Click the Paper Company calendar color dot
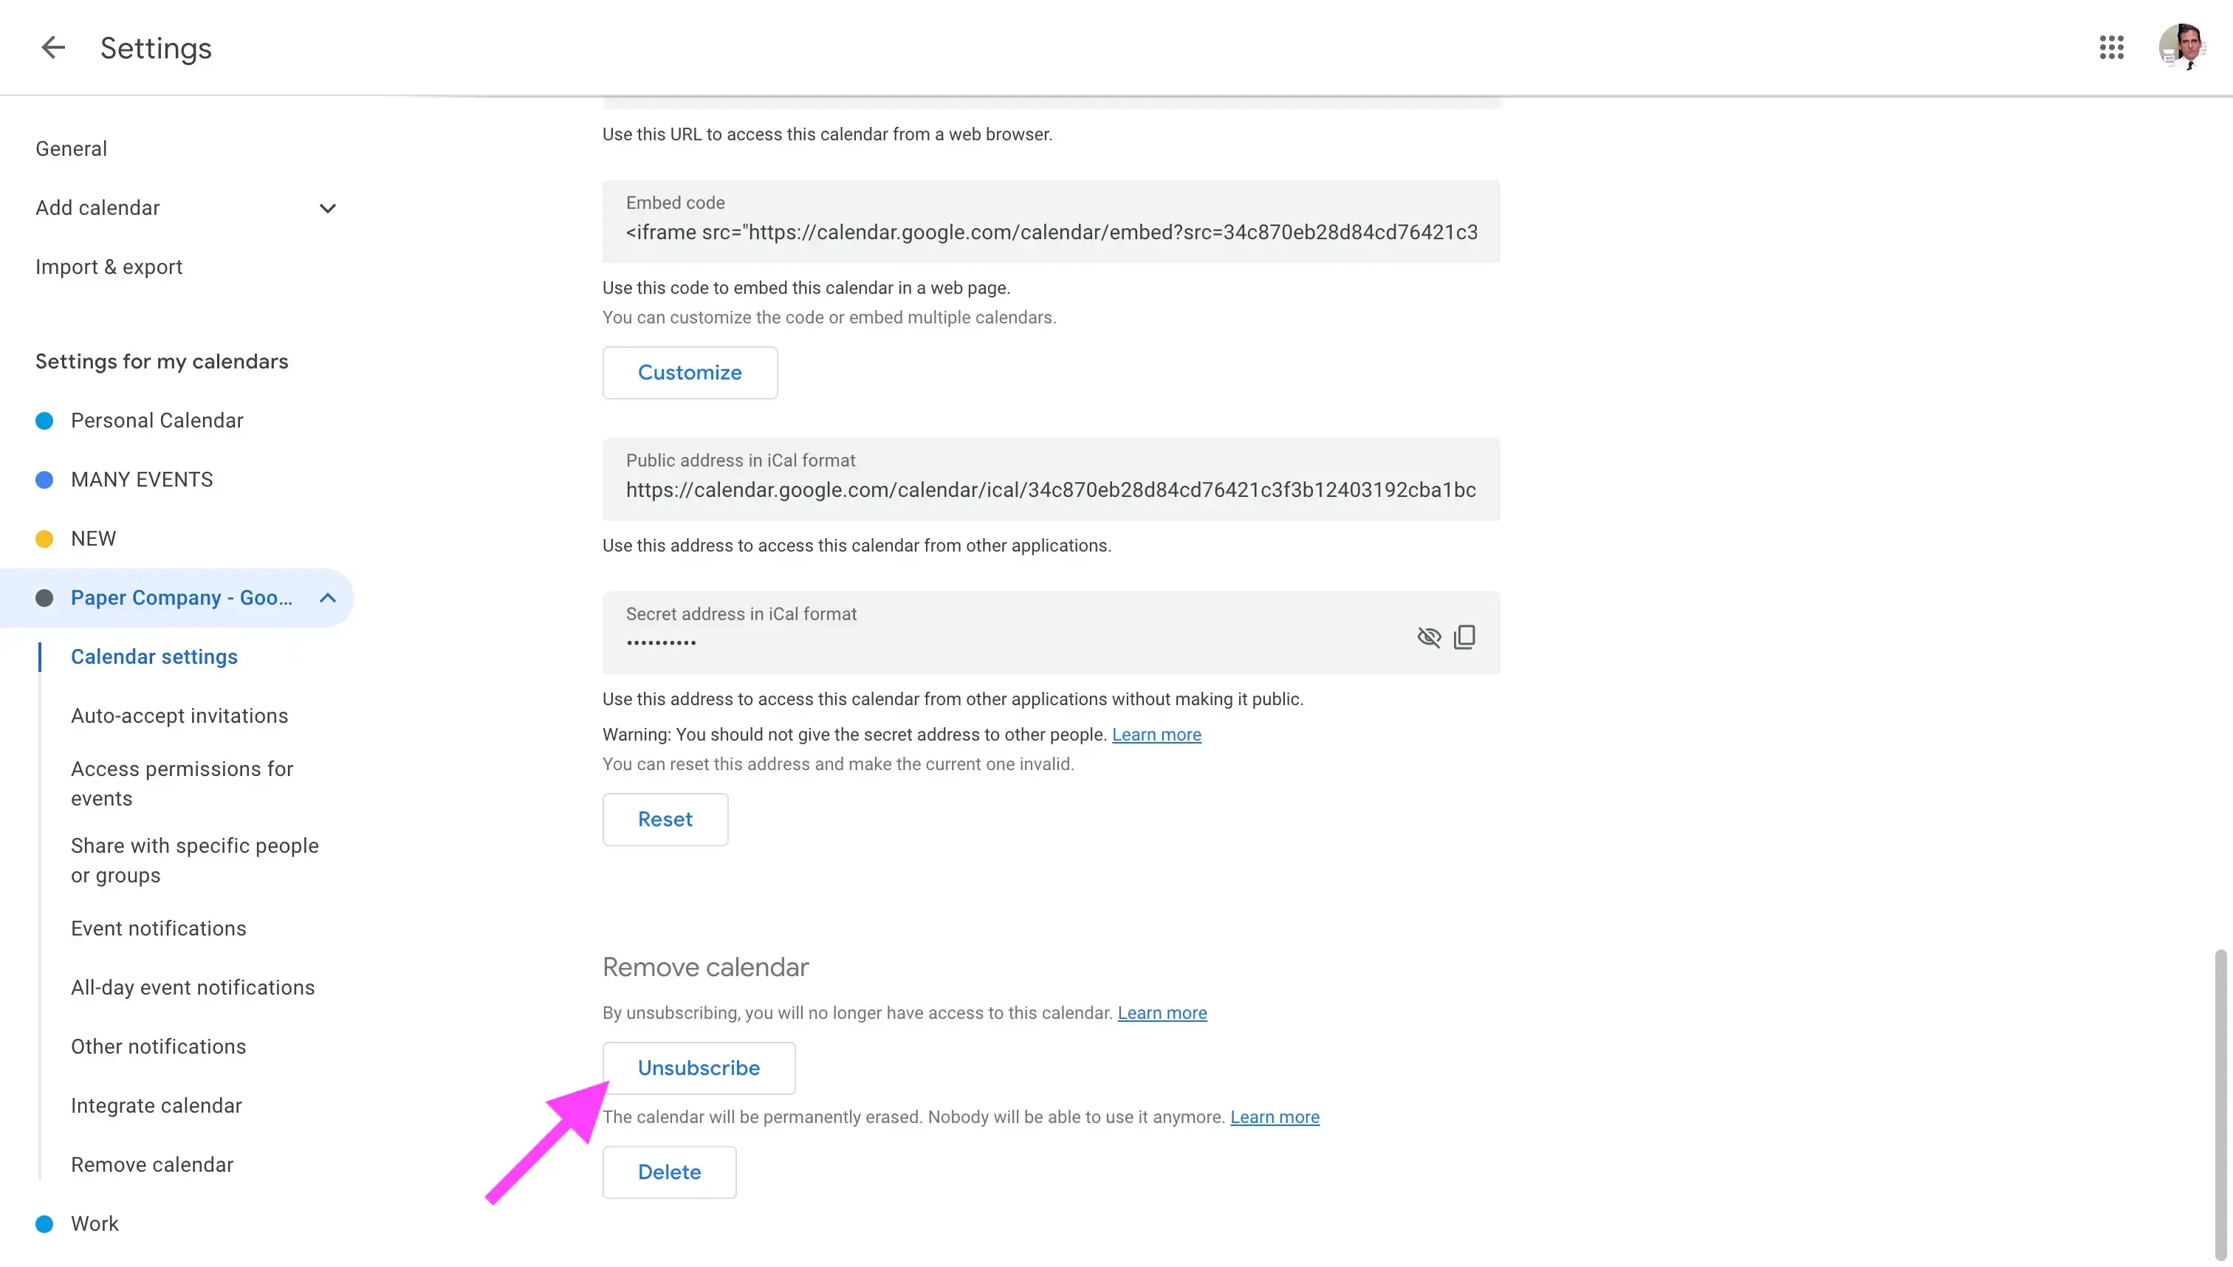2233x1267 pixels. [x=44, y=598]
